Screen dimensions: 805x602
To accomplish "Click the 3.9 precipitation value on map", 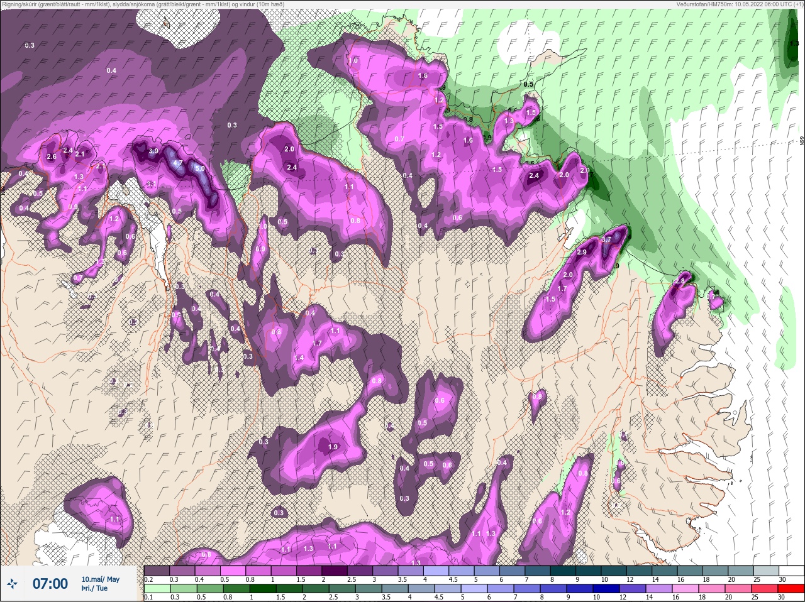I will (153, 151).
